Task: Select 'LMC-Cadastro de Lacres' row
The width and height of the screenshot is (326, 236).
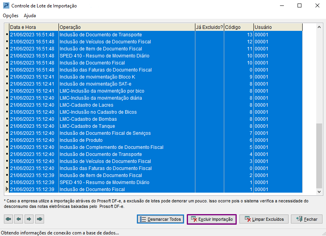Action: [x=156, y=105]
